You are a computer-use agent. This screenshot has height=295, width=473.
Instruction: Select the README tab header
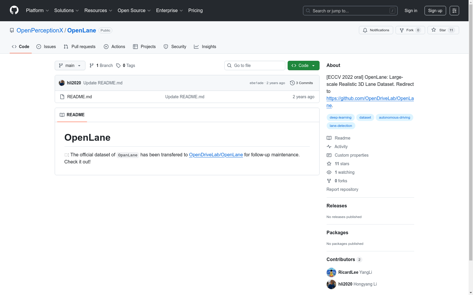point(72,115)
